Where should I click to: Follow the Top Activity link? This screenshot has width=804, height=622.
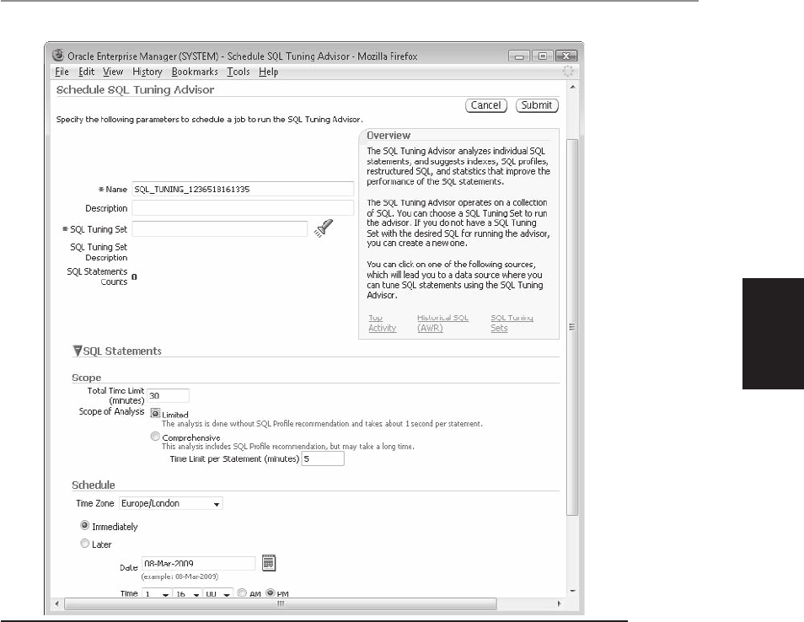pyautogui.click(x=382, y=323)
